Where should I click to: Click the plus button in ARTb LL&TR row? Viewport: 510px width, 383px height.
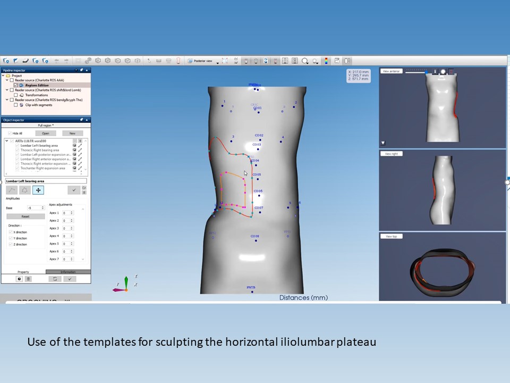(x=80, y=141)
